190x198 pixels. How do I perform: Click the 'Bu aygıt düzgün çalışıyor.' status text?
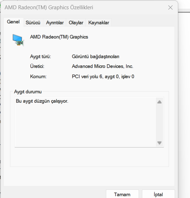[x=42, y=101]
